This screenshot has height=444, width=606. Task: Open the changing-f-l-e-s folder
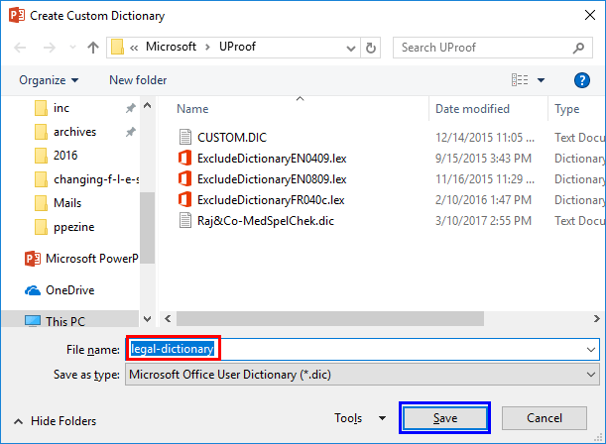tap(96, 179)
